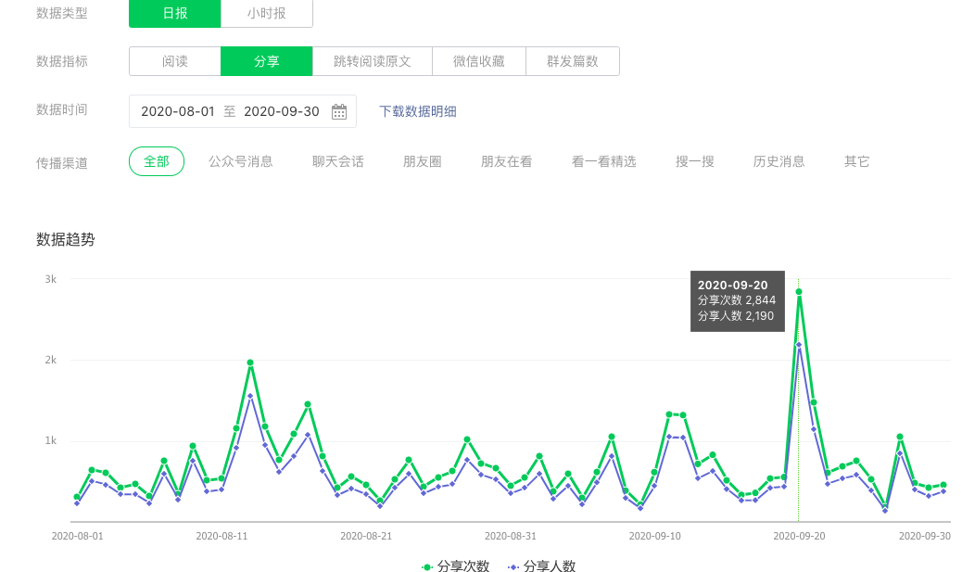The width and height of the screenshot is (962, 572).
Task: Toggle the 分享人数 legend series
Action: click(542, 566)
